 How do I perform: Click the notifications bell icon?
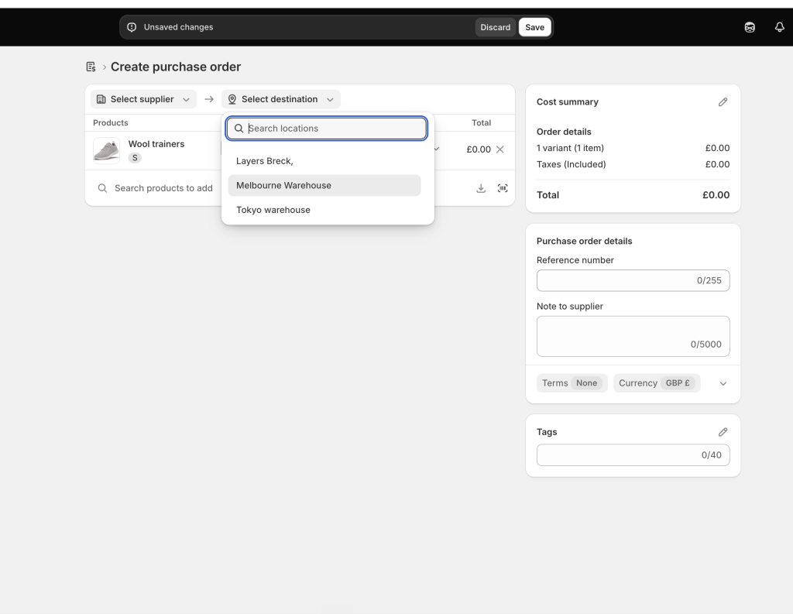click(779, 27)
